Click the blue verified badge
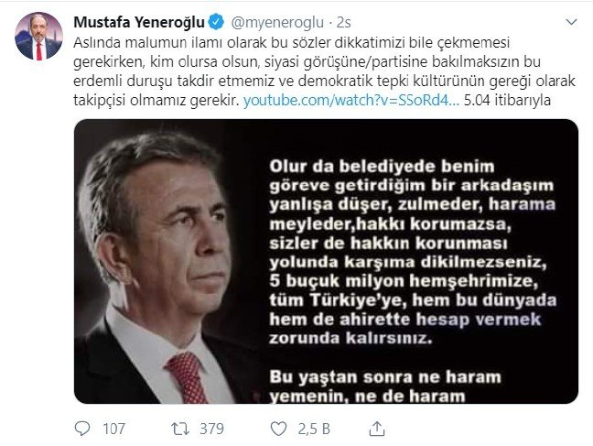Image resolution: width=593 pixels, height=446 pixels. [216, 22]
